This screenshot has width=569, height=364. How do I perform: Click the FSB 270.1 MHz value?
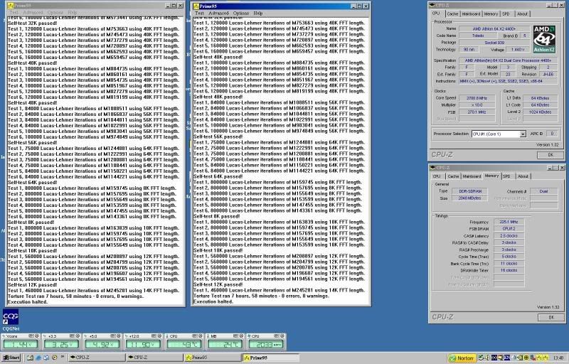point(477,112)
